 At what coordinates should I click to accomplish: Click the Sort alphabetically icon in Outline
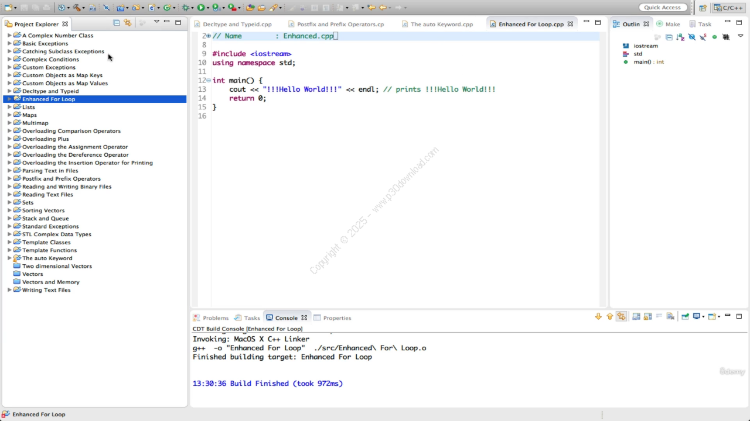(x=680, y=37)
